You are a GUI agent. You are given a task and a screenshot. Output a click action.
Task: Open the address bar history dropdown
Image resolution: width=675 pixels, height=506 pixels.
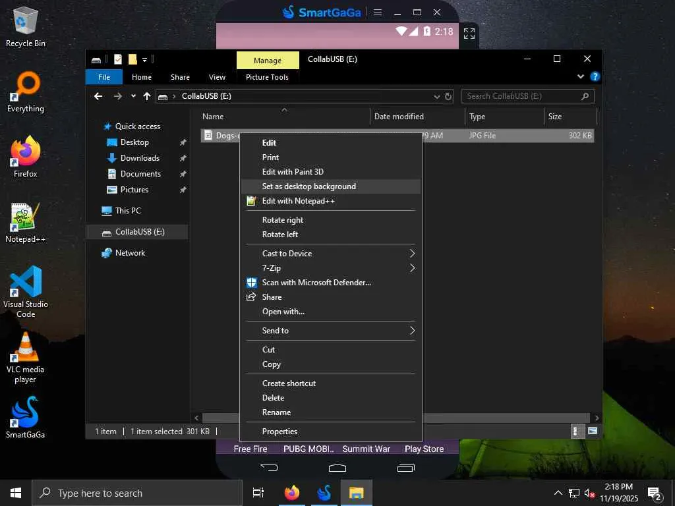pyautogui.click(x=437, y=96)
